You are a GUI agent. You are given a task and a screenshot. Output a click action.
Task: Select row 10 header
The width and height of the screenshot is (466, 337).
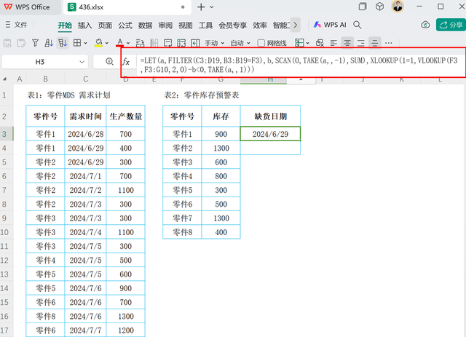pos(4,231)
